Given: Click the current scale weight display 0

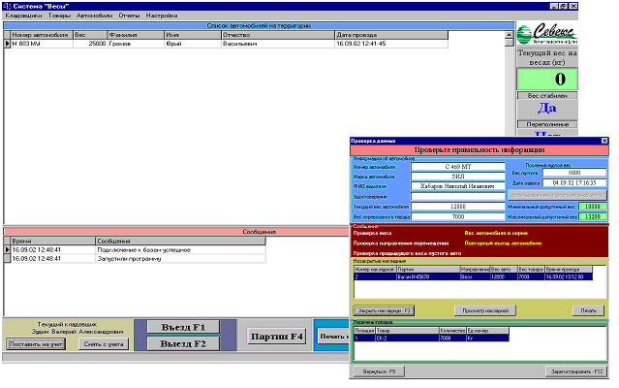Looking at the screenshot, I should [547, 79].
